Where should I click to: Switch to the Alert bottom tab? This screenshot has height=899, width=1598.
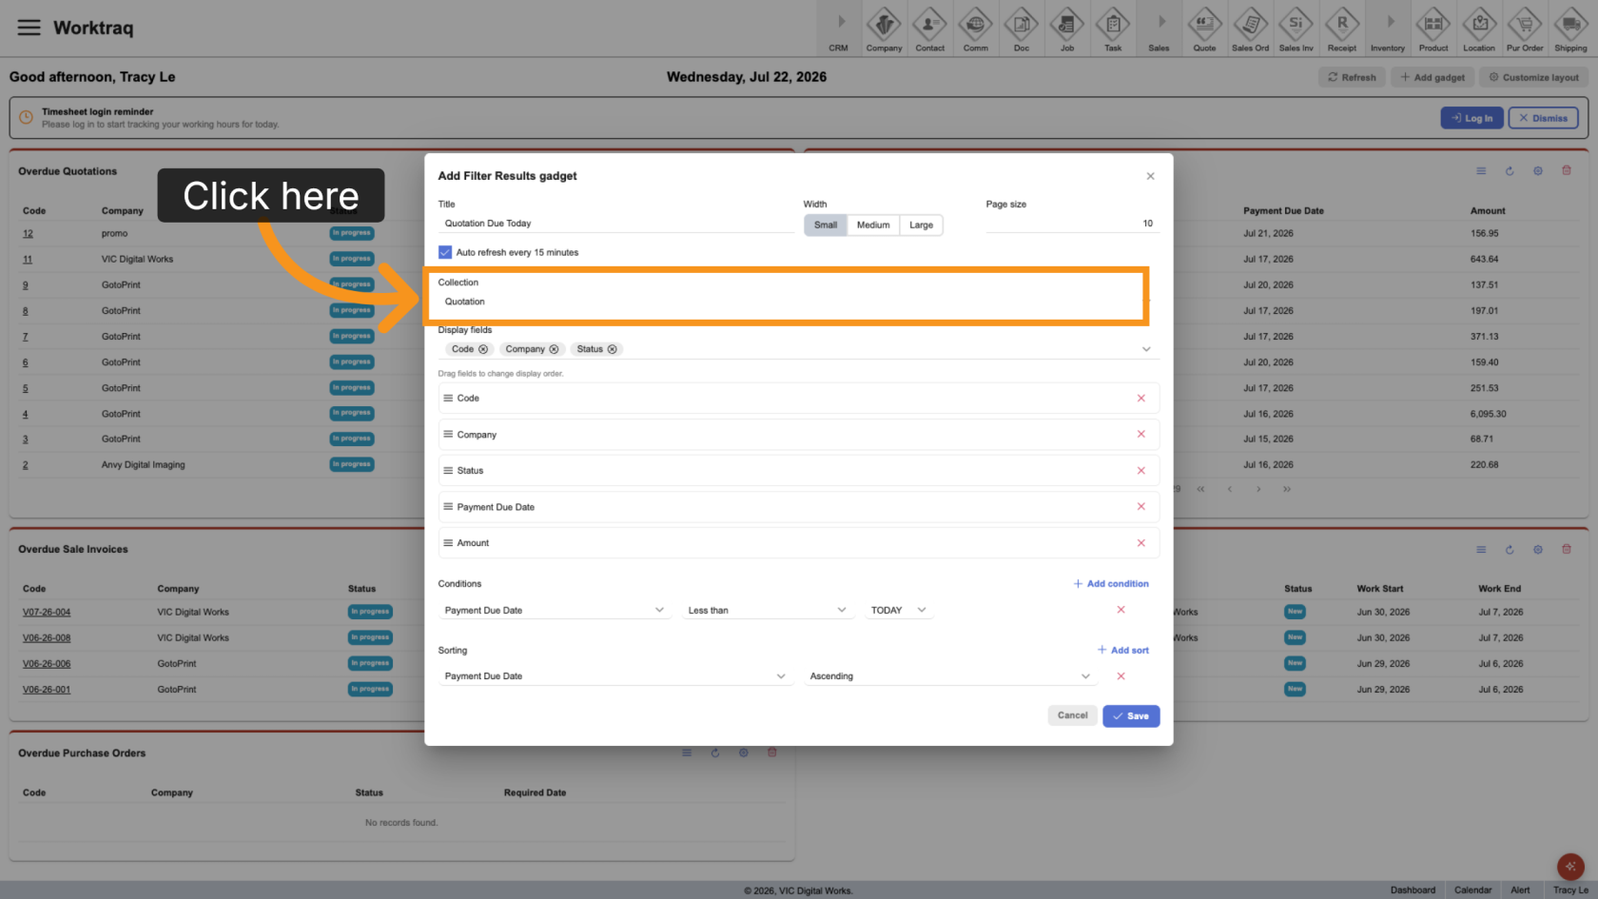(1520, 890)
